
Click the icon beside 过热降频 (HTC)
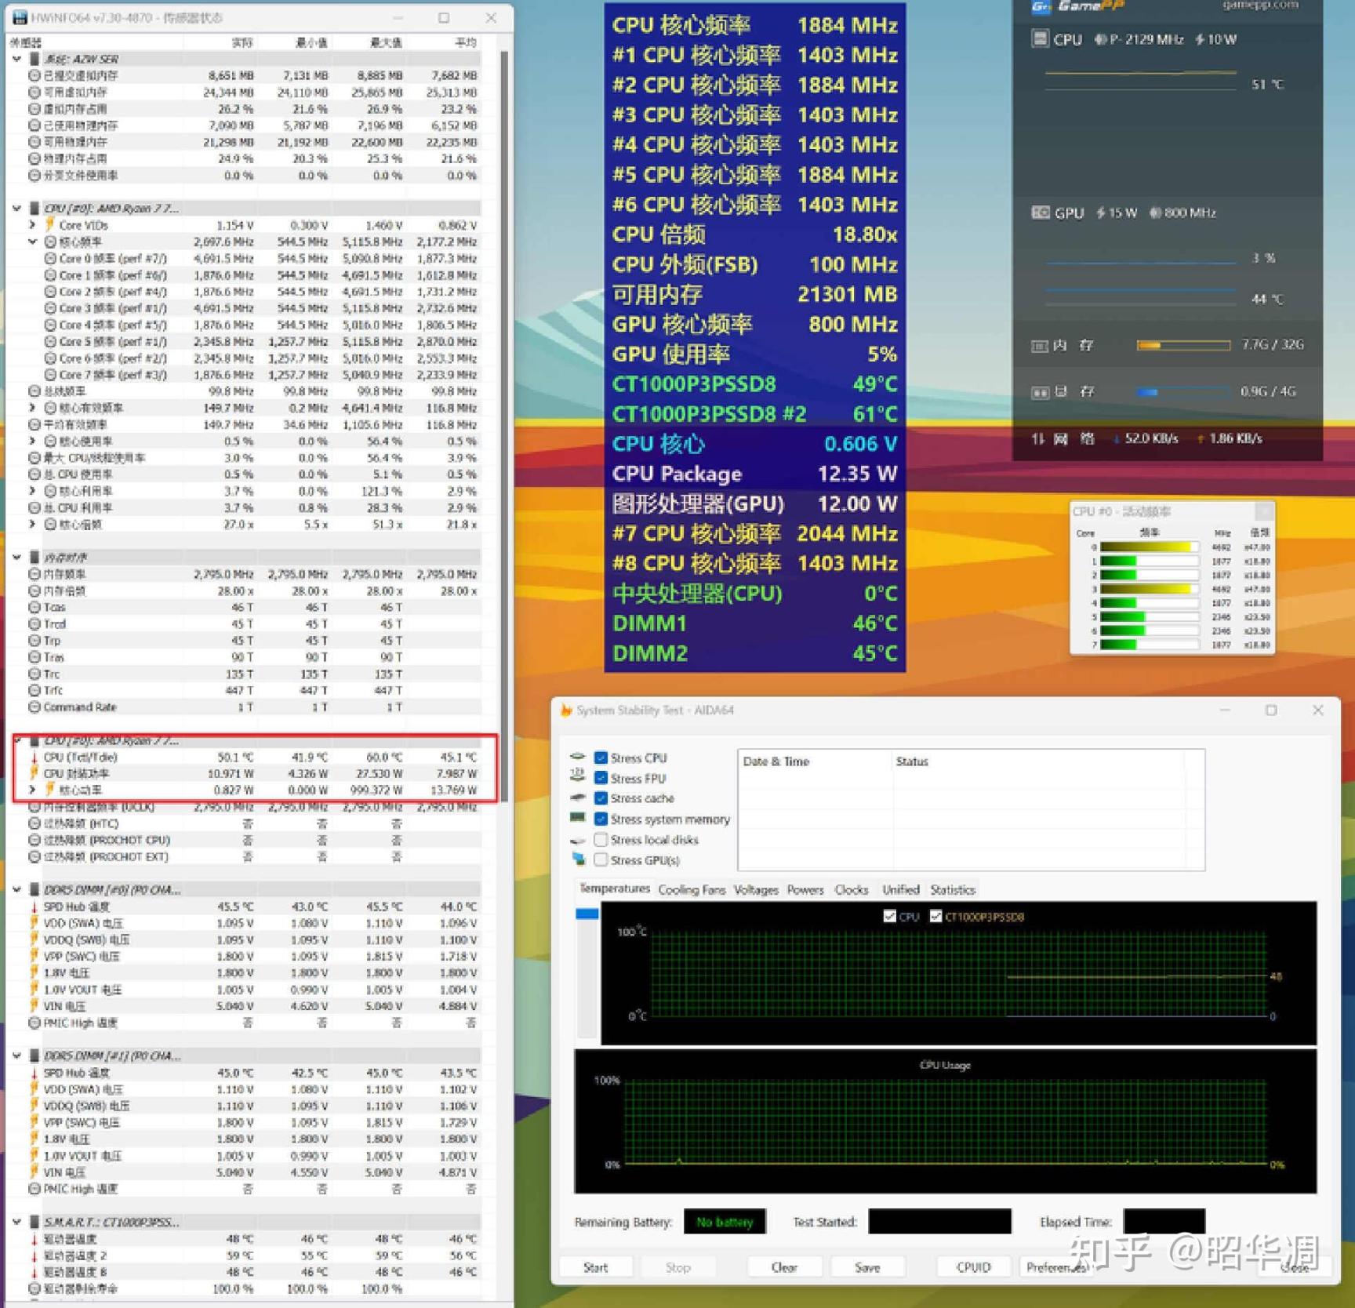click(x=35, y=823)
